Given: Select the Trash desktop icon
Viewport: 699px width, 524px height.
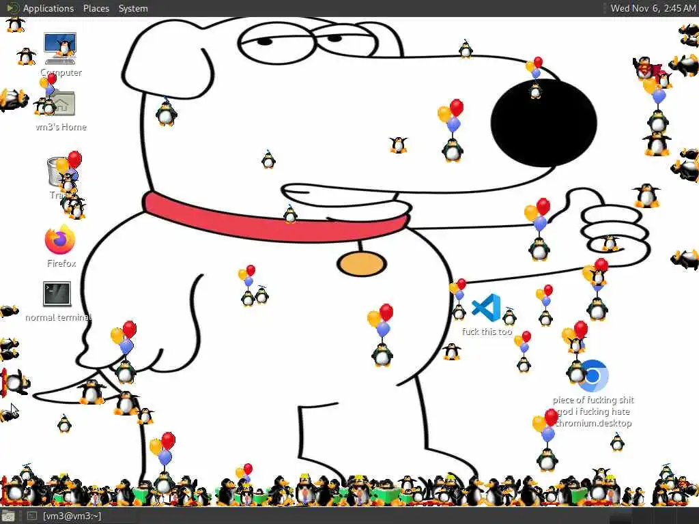Looking at the screenshot, I should 61,171.
